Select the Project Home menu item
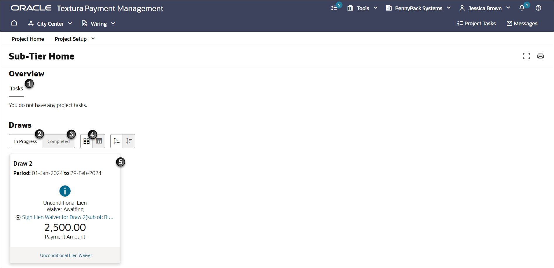 pos(28,39)
